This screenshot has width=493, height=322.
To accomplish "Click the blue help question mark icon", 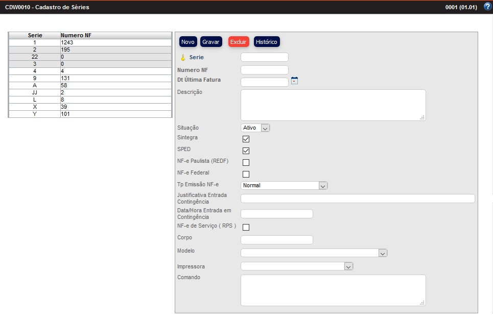I will [487, 7].
